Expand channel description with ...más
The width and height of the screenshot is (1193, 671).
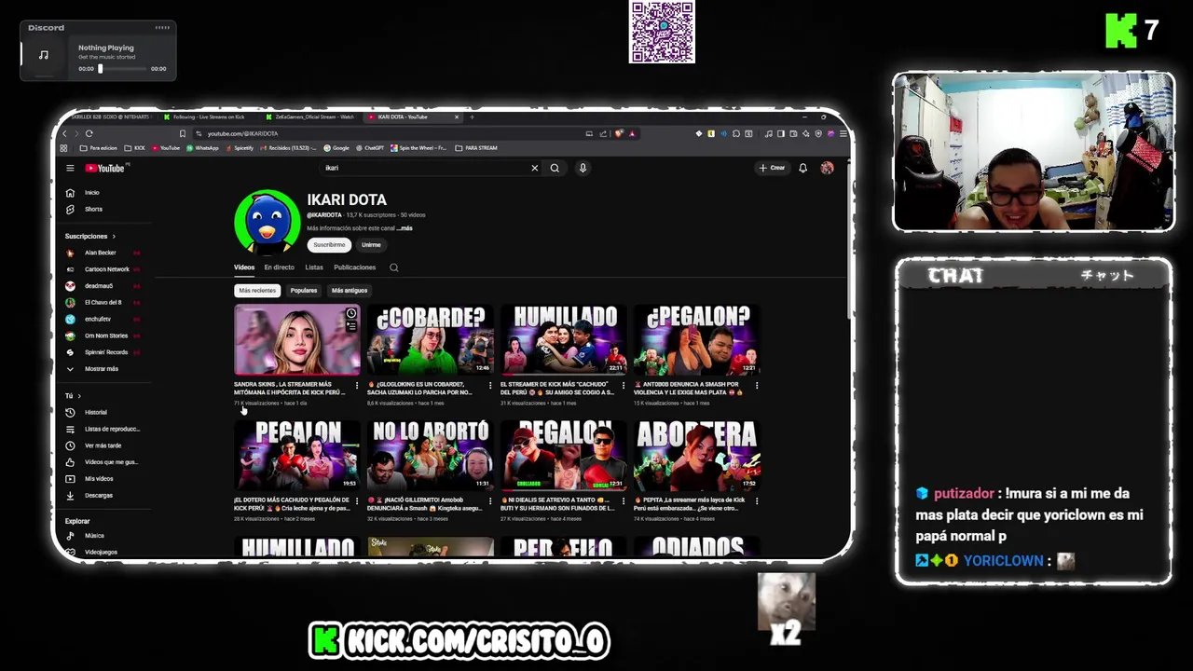tap(405, 228)
